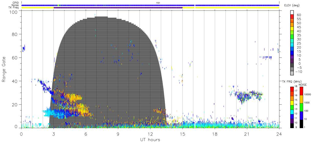Click the 60 tick on Range Gate axis
314x145 pixels.
[x=15, y=58]
